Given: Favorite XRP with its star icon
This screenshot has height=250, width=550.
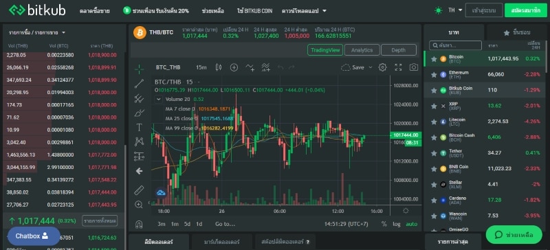Looking at the screenshot, I should click(x=434, y=106).
